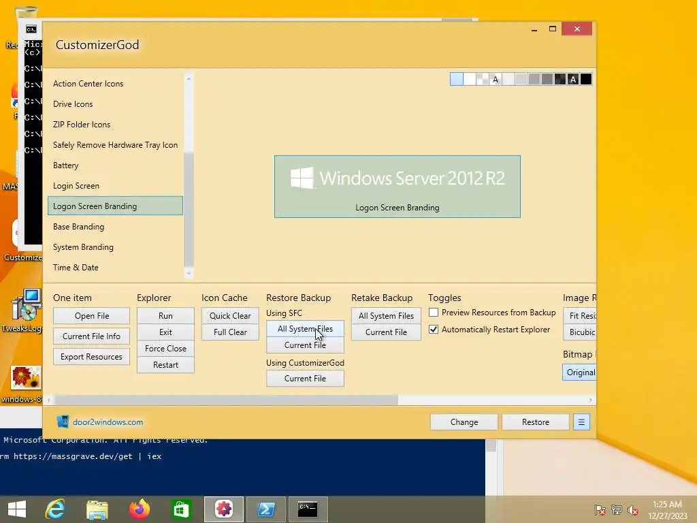
Task: Click the muted volume tray icon
Action: (x=633, y=510)
